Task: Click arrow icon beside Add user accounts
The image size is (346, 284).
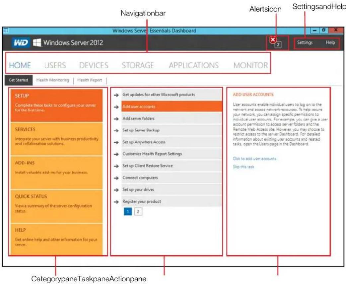Action: pyautogui.click(x=116, y=107)
